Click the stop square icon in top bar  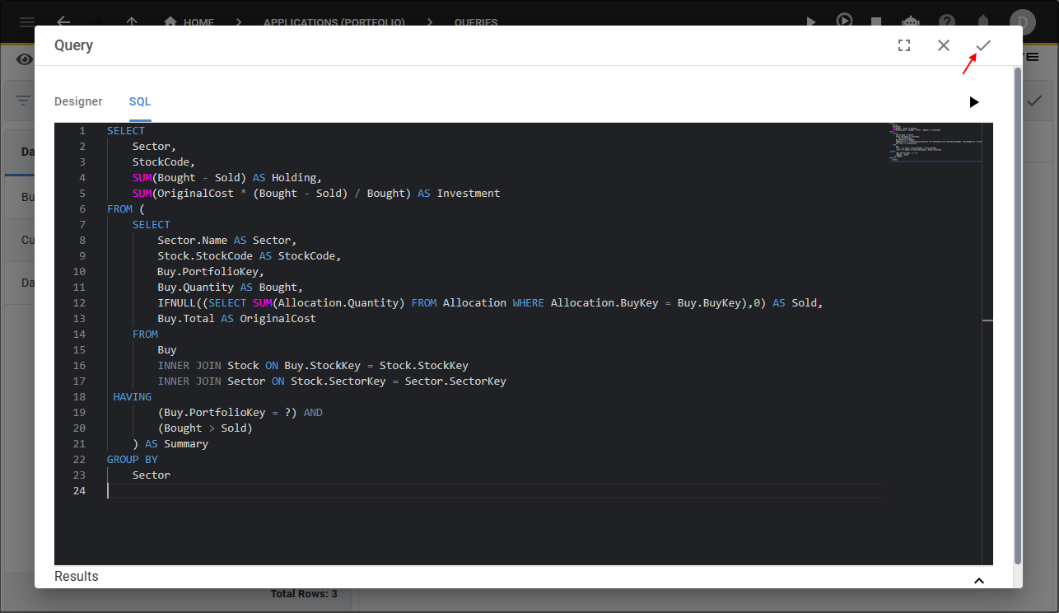[x=876, y=22]
